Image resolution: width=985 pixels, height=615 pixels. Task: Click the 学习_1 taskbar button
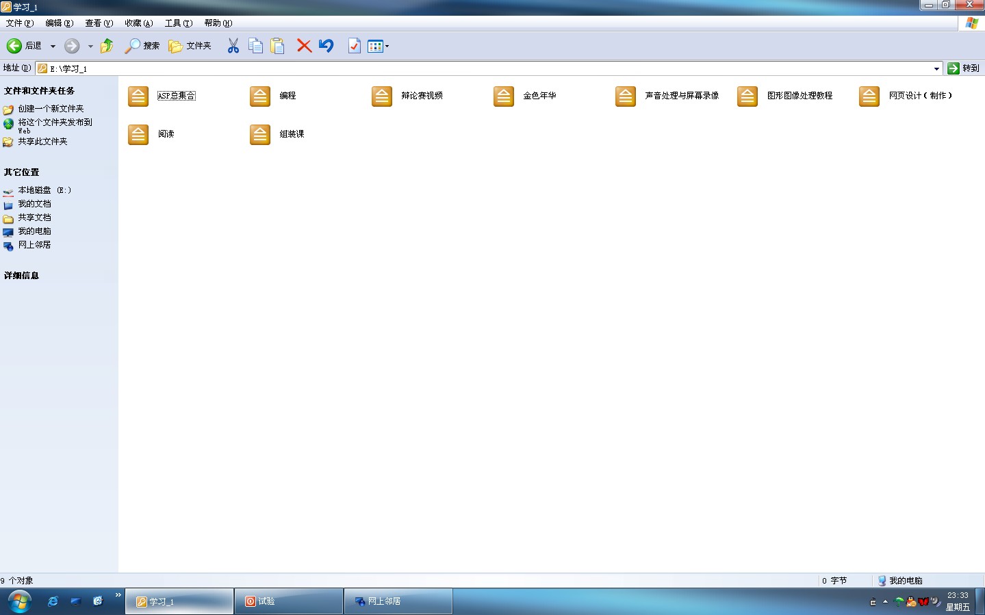point(179,601)
